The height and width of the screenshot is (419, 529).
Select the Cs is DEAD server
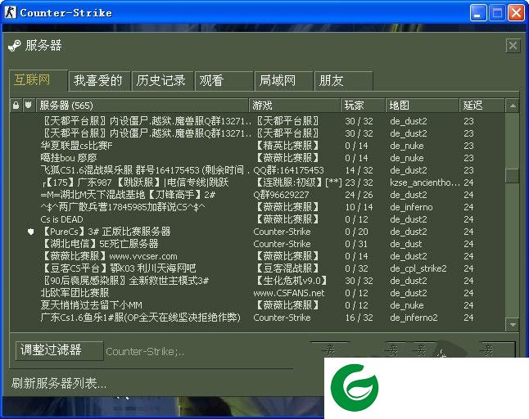[x=257, y=219]
